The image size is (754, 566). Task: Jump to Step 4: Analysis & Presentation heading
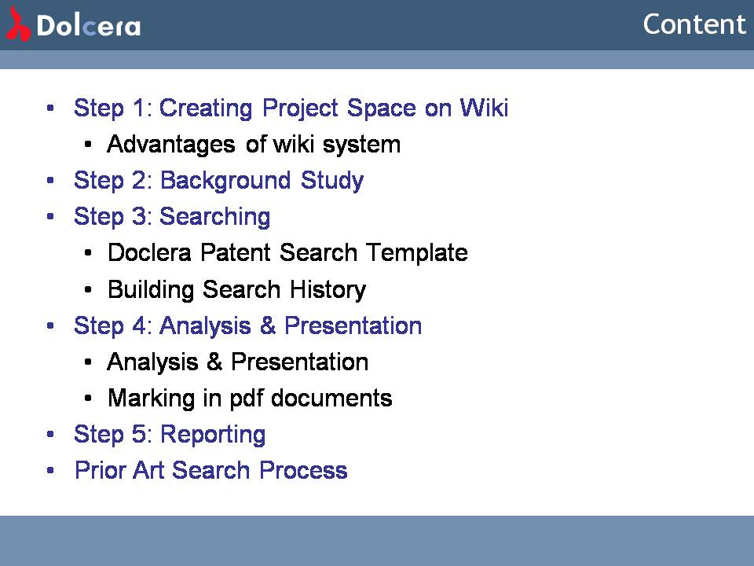click(x=247, y=325)
